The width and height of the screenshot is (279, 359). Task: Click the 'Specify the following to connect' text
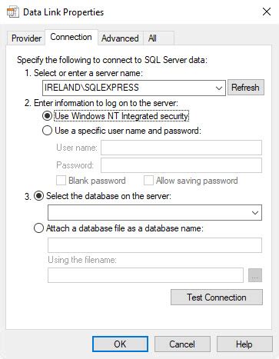pos(112,60)
